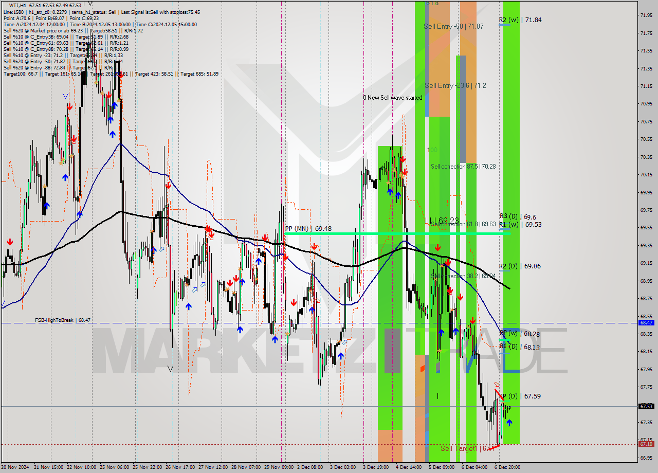658x473 pixels.
Task: Click the 66.95 price on the scale
Action: (x=646, y=458)
